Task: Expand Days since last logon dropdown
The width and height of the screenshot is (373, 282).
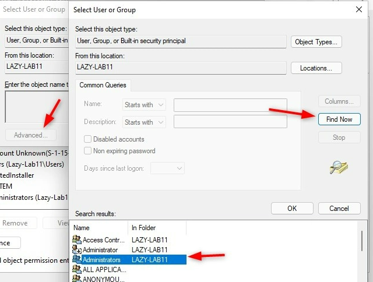Action: click(x=167, y=168)
